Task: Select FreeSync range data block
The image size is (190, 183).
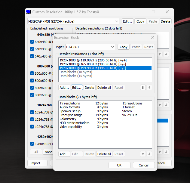Action: point(71,115)
